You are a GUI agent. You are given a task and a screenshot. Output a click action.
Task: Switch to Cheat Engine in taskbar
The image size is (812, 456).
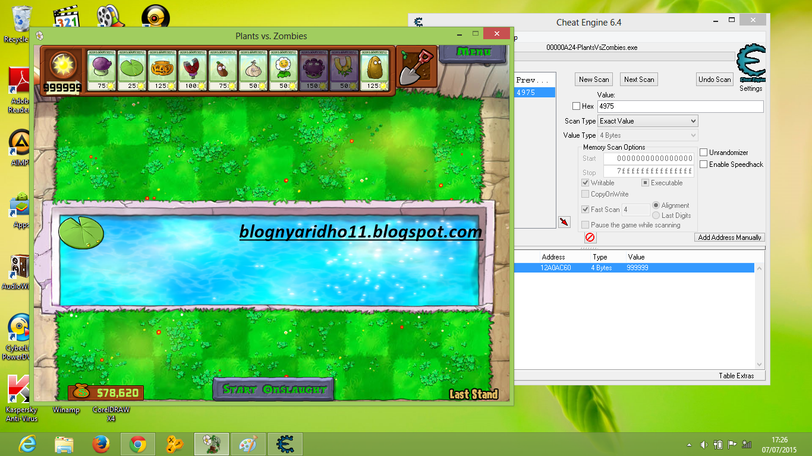click(x=285, y=444)
